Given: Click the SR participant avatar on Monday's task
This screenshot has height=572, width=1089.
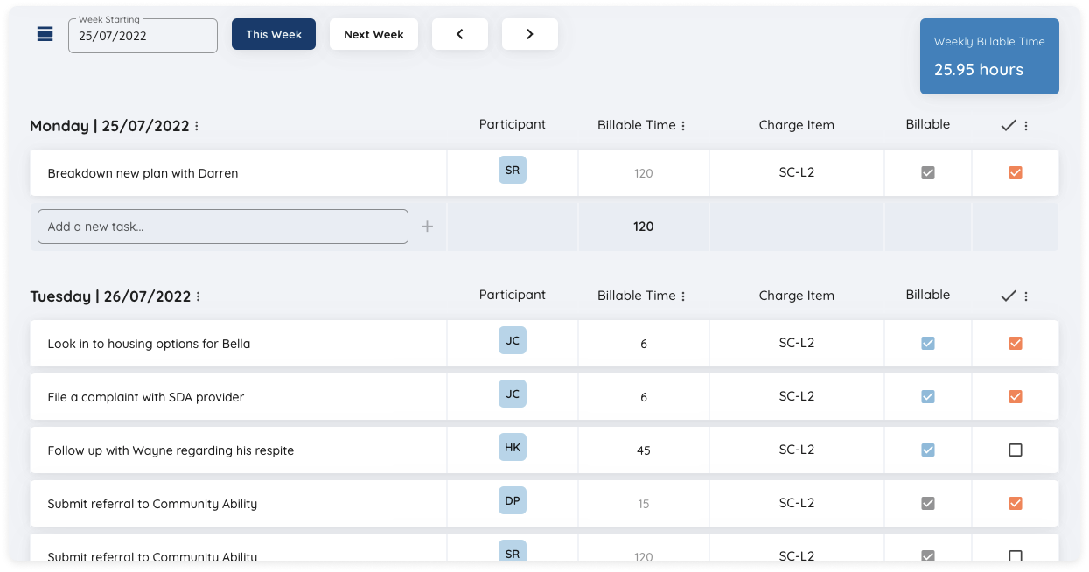Looking at the screenshot, I should click(512, 170).
